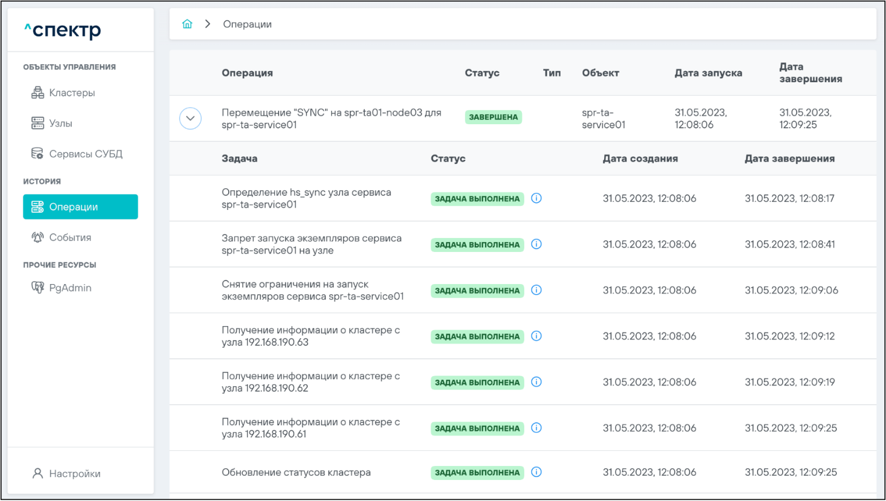
Task: Open Настройки at sidebar bottom
Action: (x=74, y=474)
